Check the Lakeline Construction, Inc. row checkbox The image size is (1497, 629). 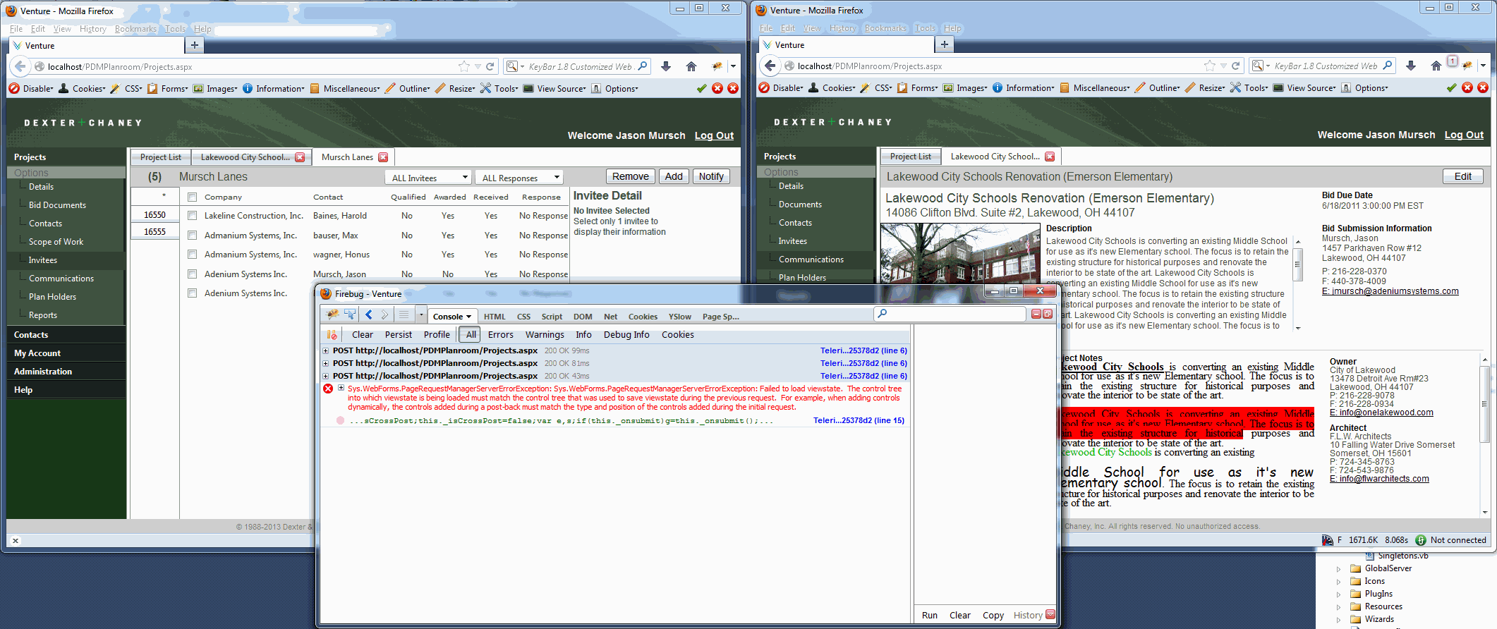click(x=192, y=216)
